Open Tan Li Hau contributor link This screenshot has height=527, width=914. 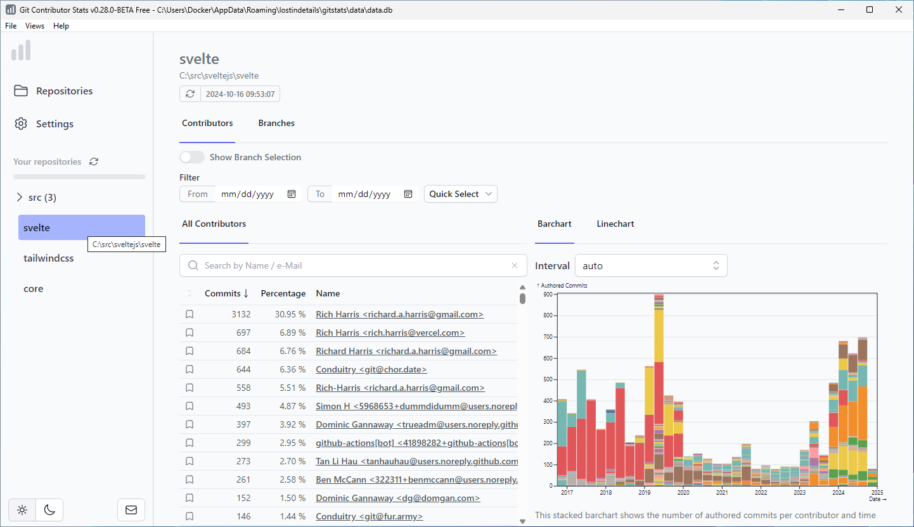tap(416, 461)
